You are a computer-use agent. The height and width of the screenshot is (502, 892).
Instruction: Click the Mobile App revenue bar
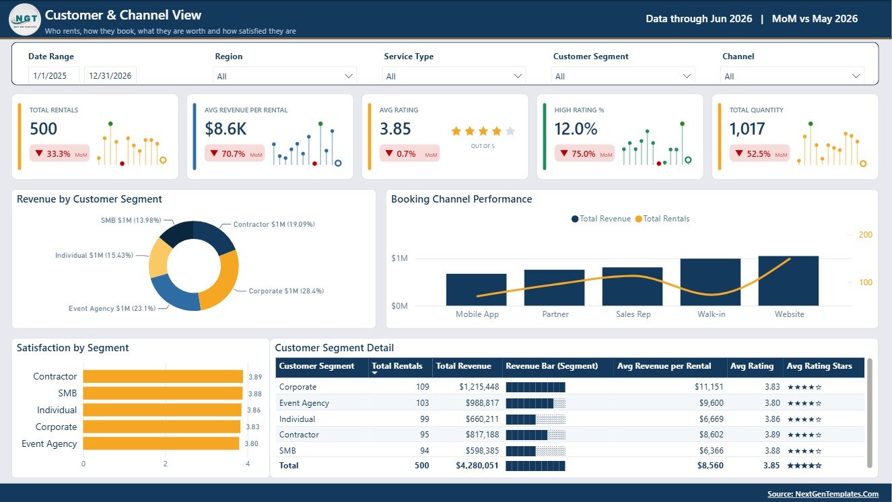476,289
